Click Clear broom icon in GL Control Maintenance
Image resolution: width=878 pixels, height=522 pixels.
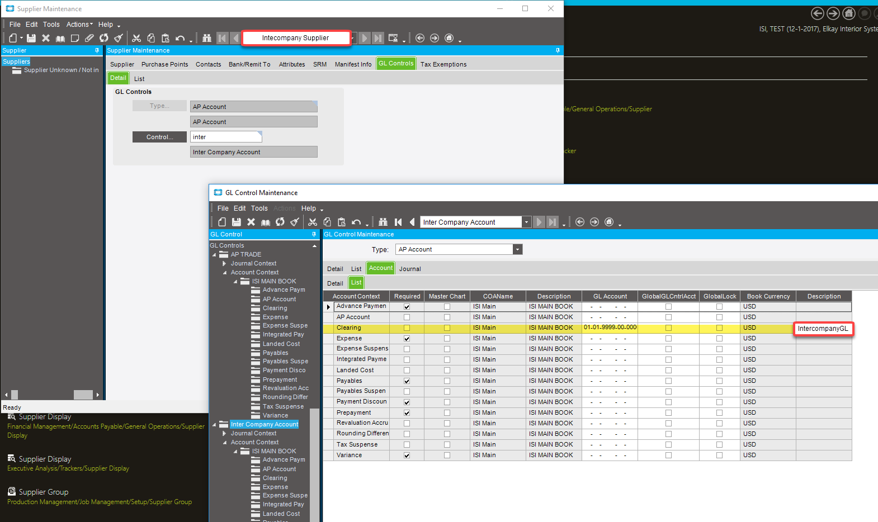(x=295, y=222)
